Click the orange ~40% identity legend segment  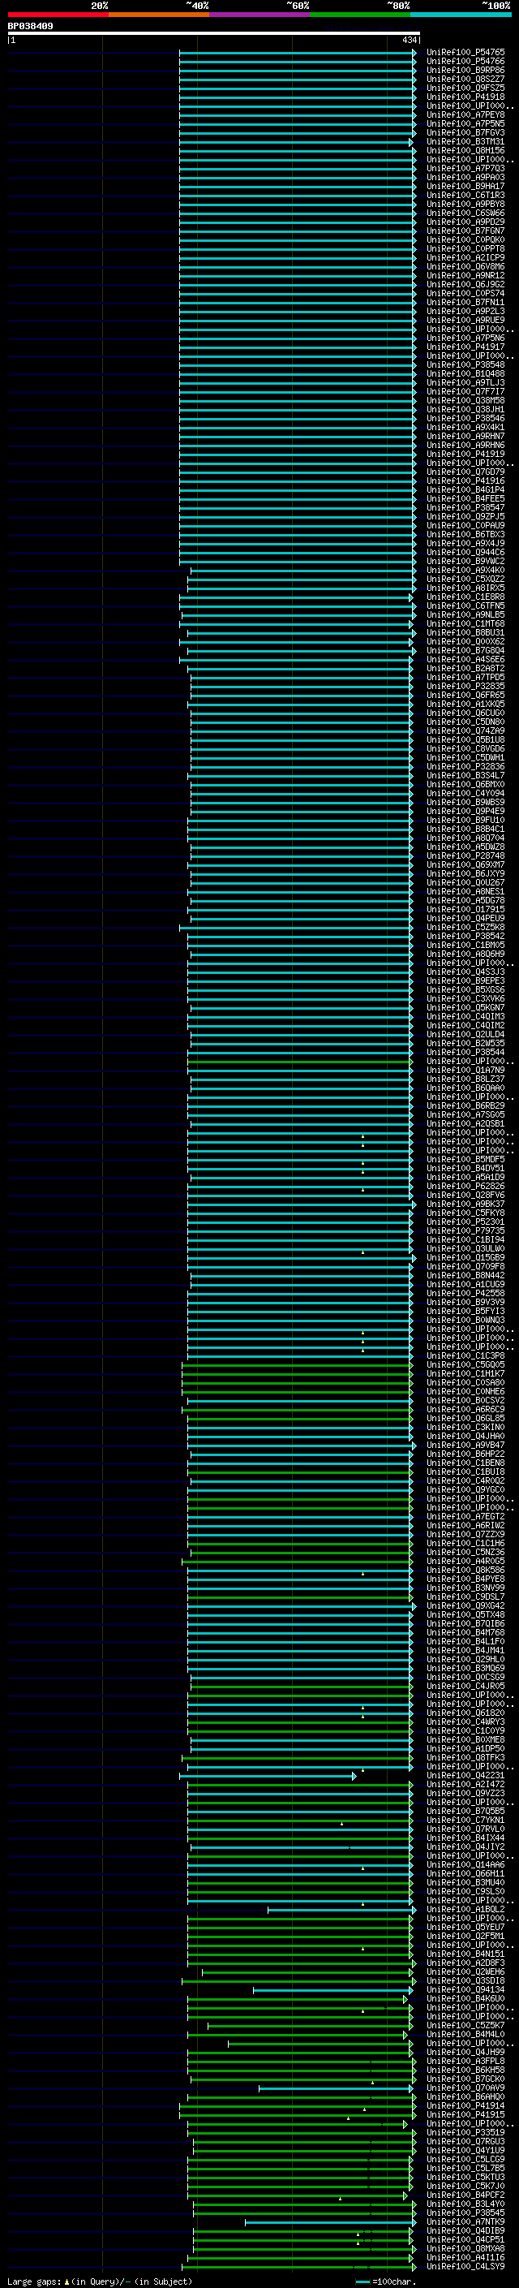tap(159, 15)
